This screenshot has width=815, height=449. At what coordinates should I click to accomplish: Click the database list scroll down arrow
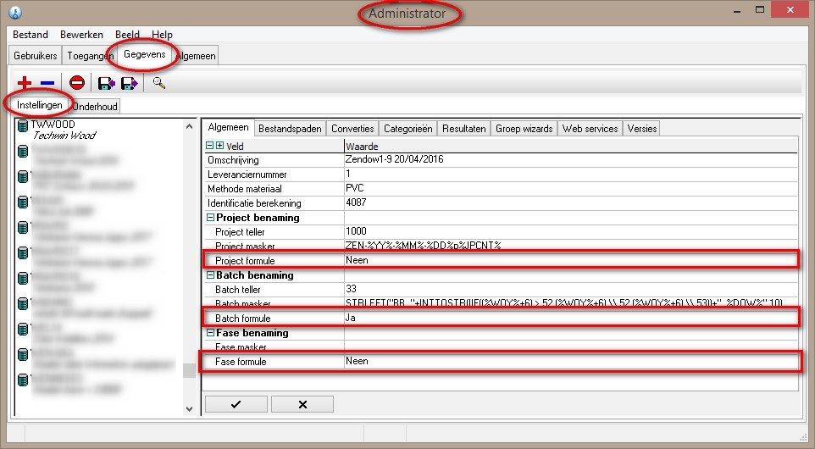click(189, 409)
